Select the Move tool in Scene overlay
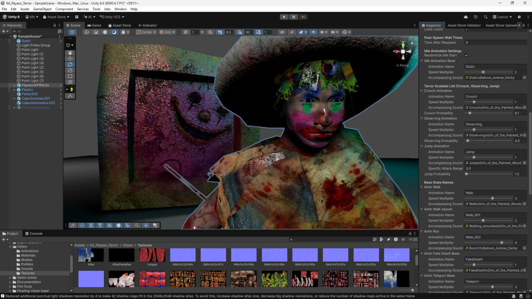 (x=70, y=58)
